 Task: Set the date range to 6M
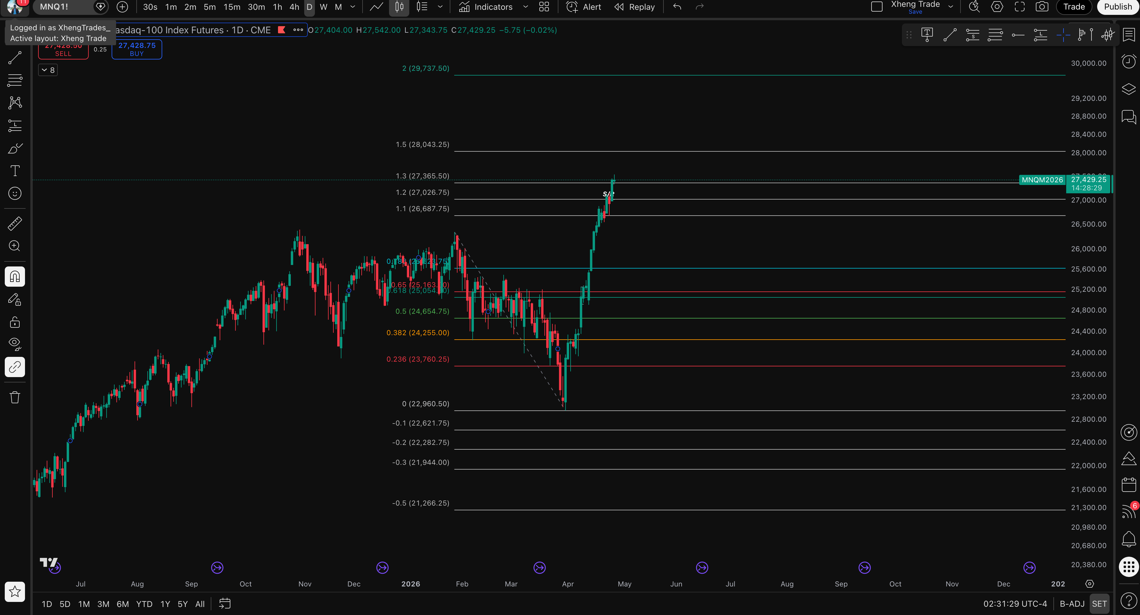coord(123,603)
